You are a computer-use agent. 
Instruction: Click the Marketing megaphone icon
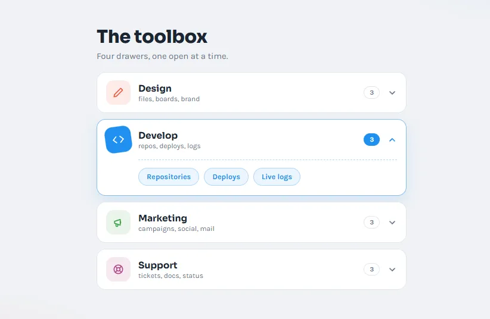(x=118, y=223)
